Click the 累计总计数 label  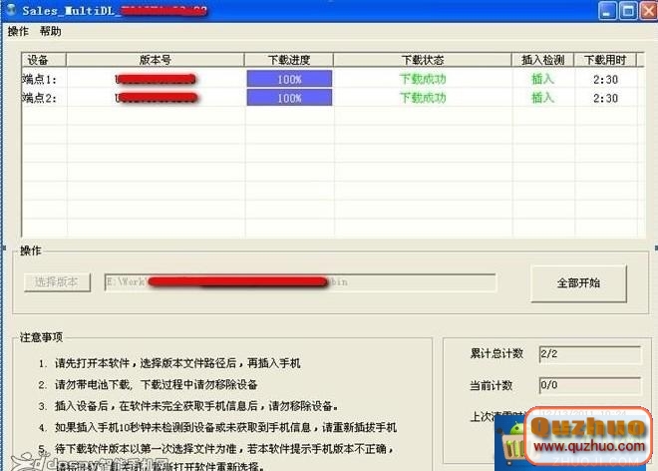[x=496, y=353]
